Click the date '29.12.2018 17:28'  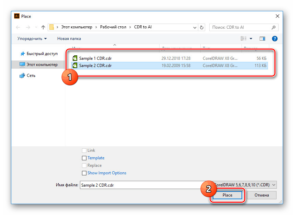click(x=176, y=58)
